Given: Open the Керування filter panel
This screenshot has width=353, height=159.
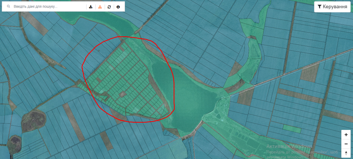Looking at the screenshot, I should [332, 7].
